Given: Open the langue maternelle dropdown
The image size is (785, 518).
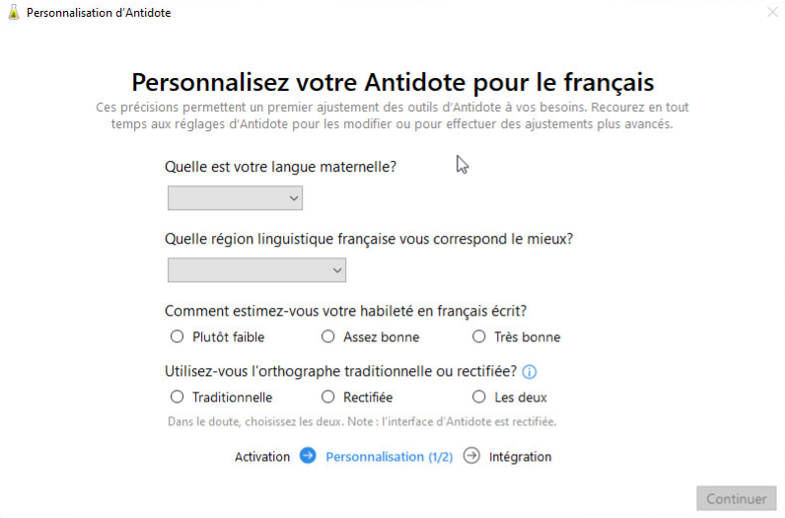Looking at the screenshot, I should [235, 198].
